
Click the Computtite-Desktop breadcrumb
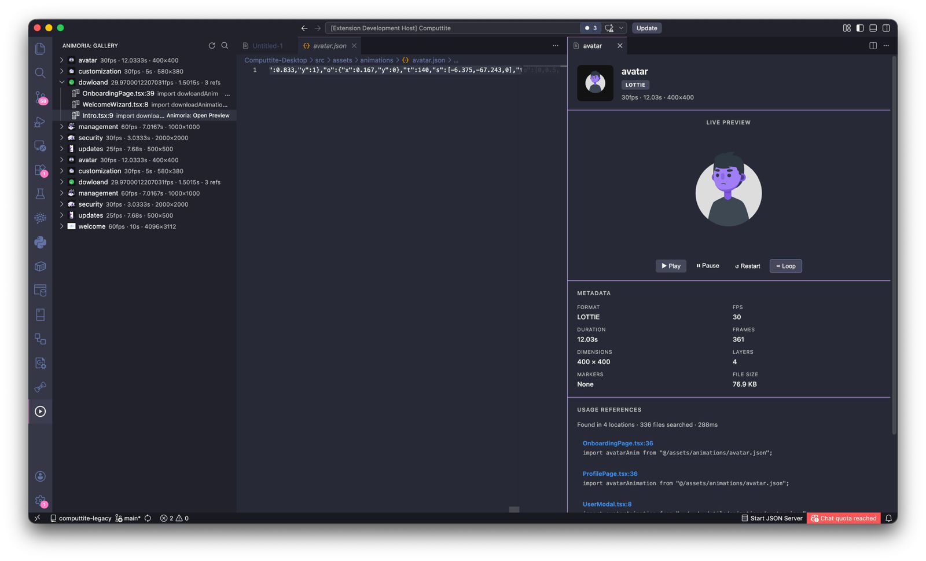point(275,60)
